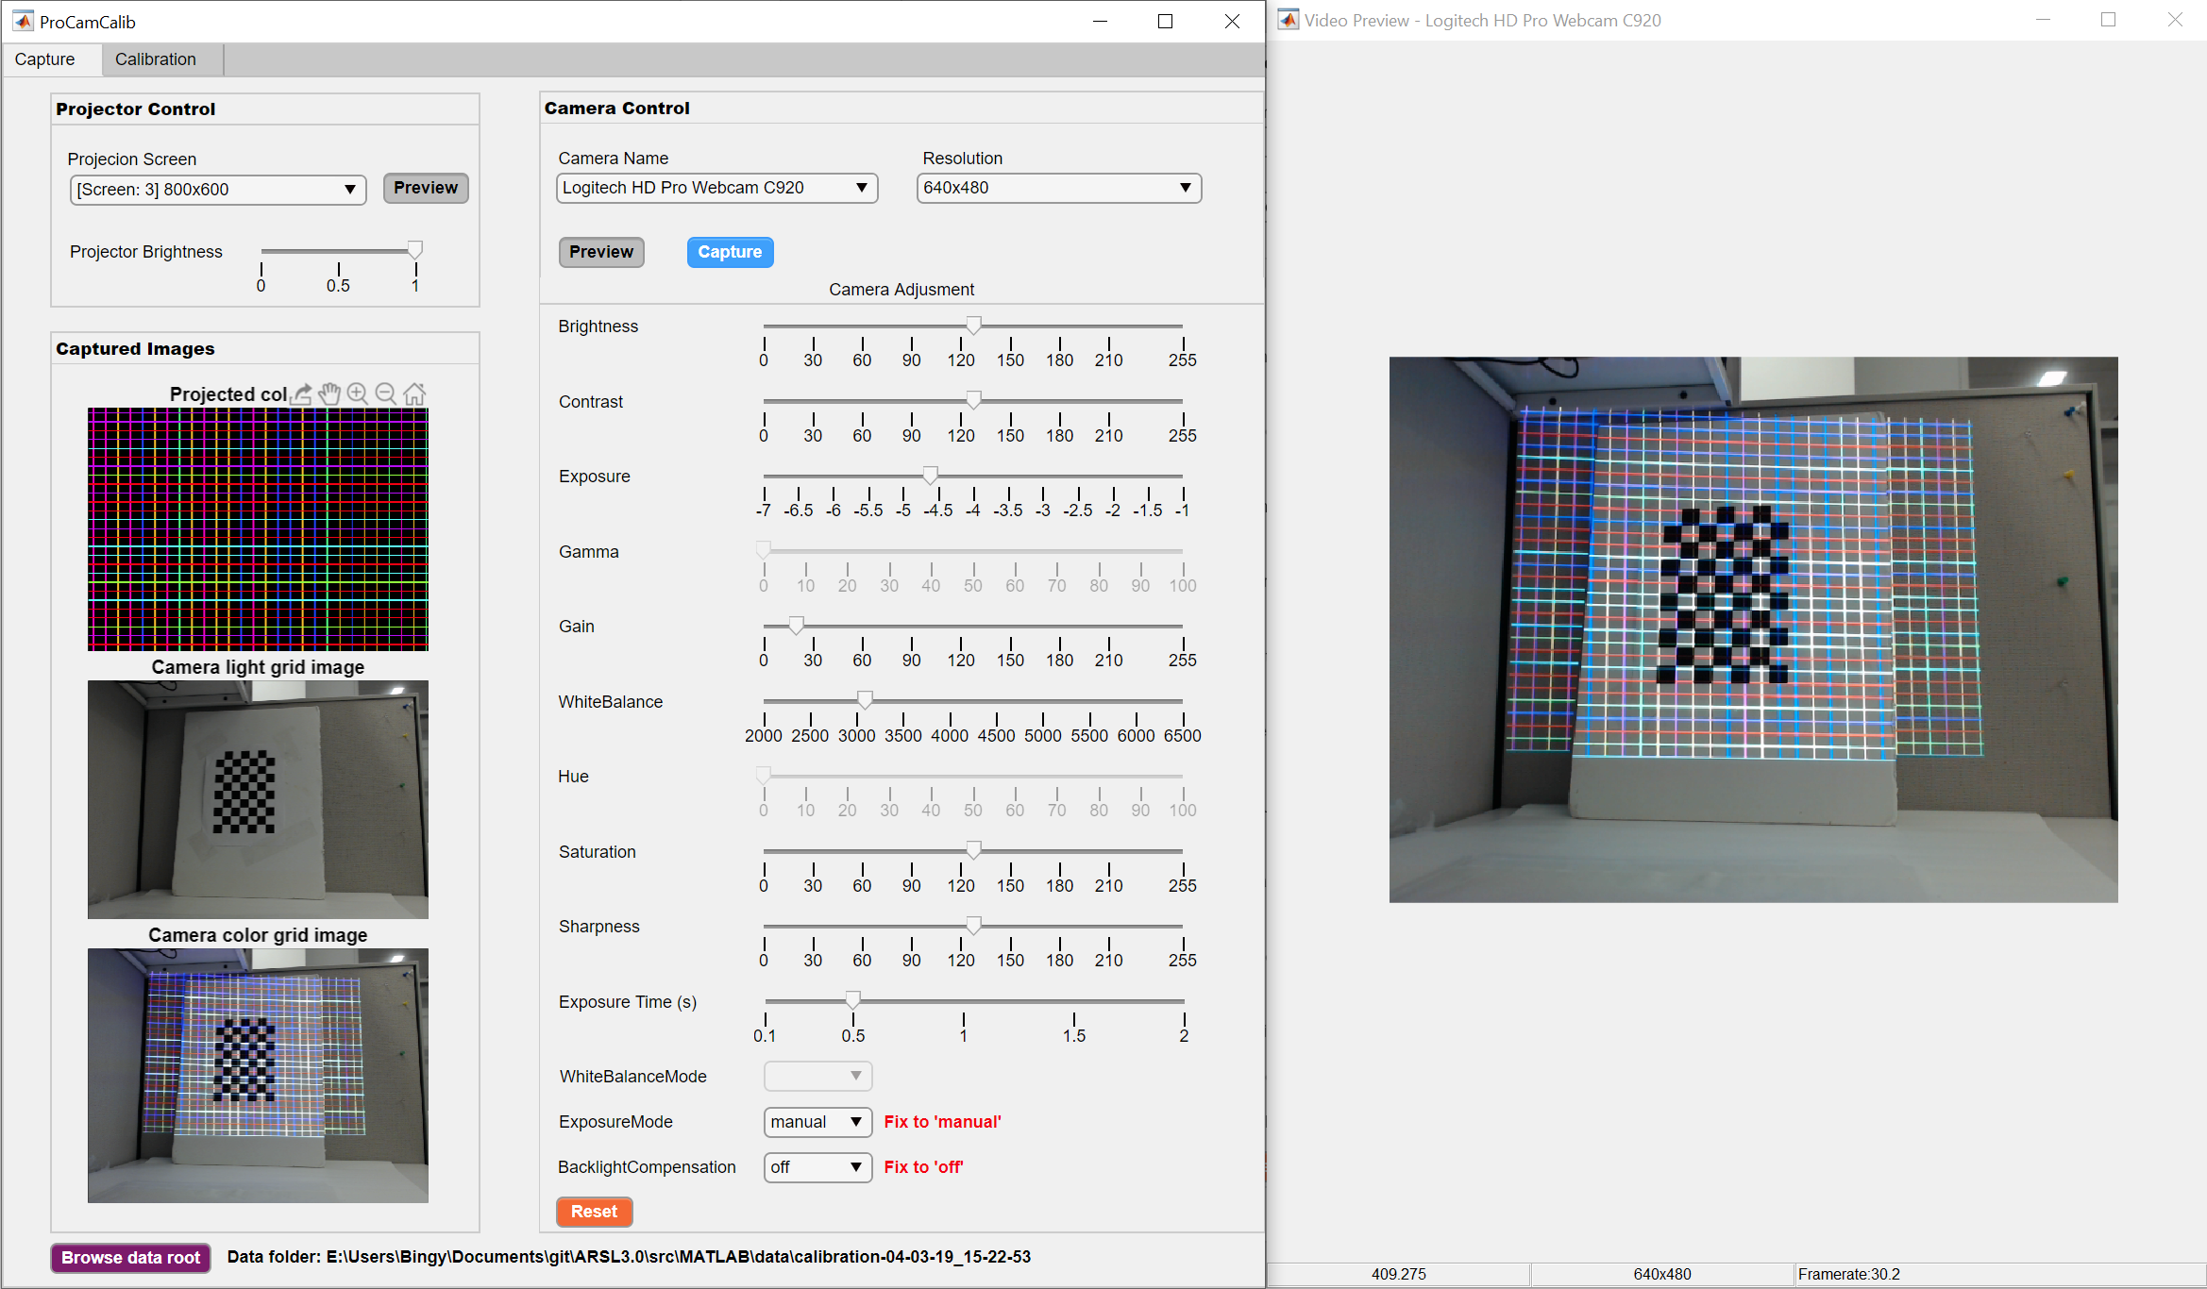This screenshot has width=2207, height=1289.
Task: Click the Capture button
Action: (x=731, y=252)
